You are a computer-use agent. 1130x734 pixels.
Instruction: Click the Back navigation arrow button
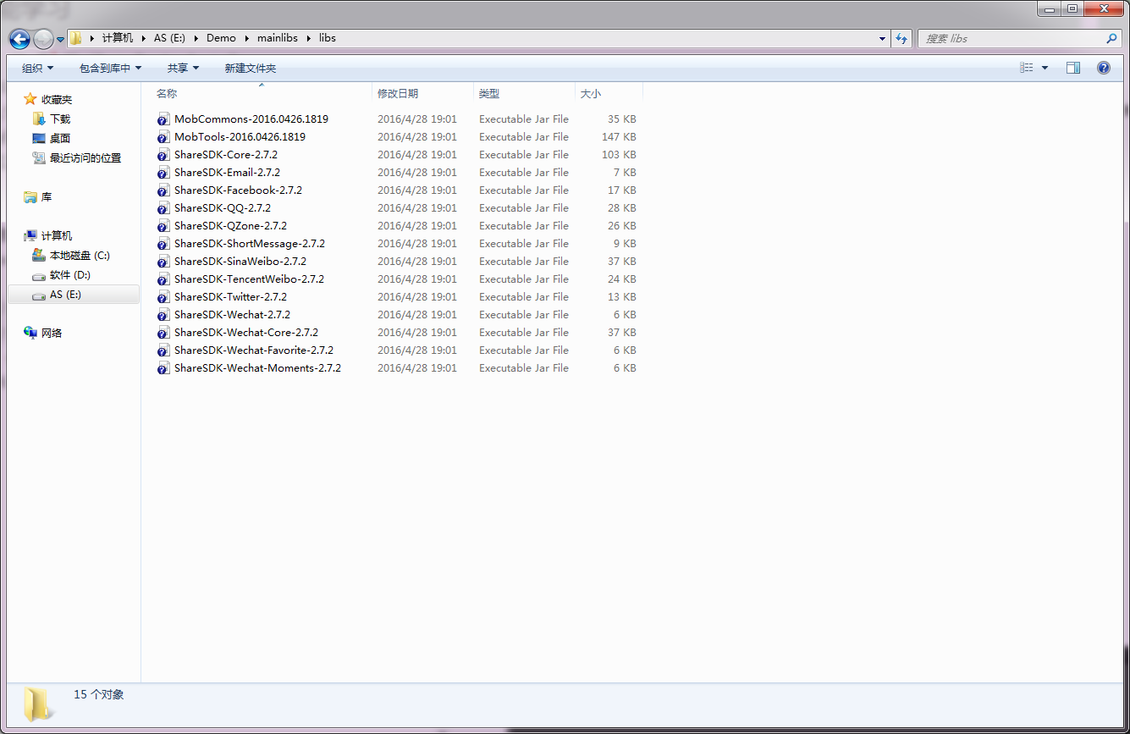point(19,39)
